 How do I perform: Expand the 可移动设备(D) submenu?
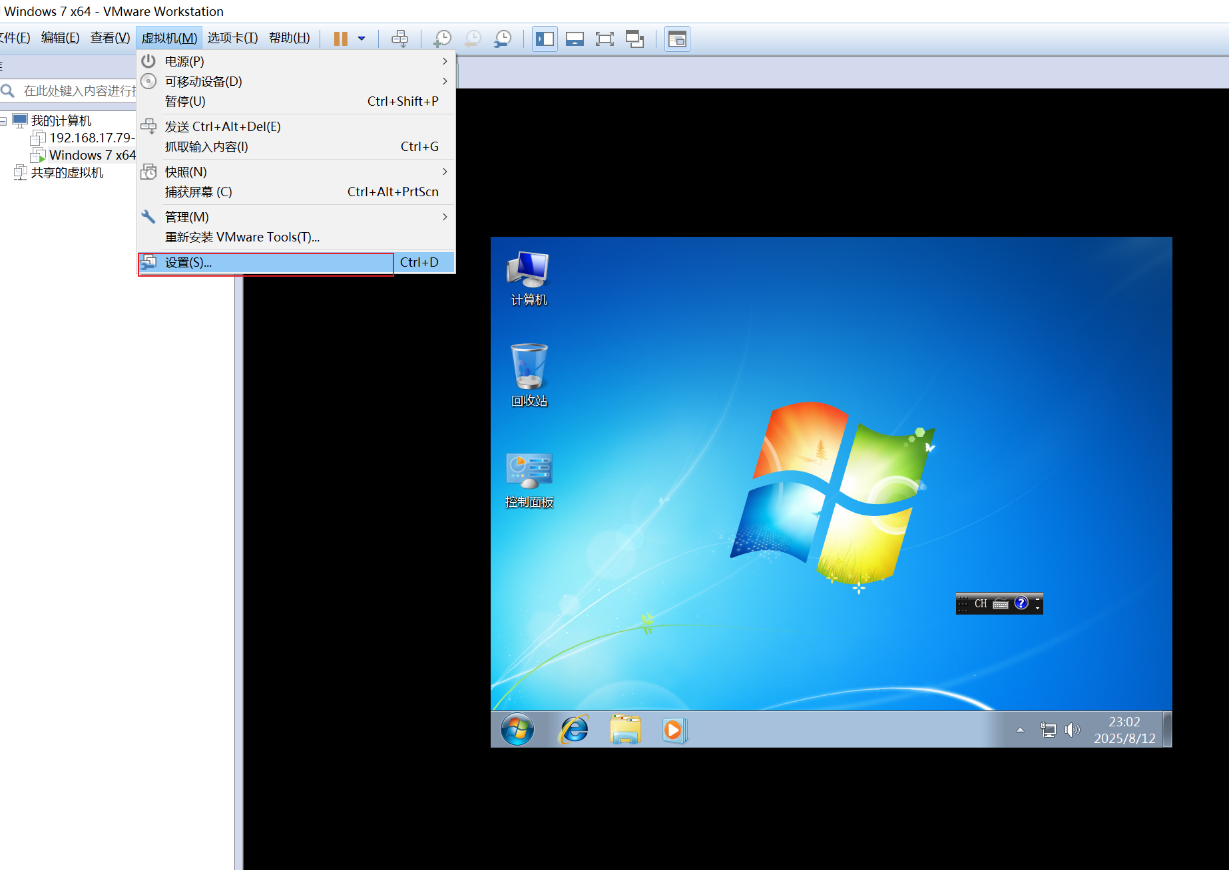coord(296,81)
